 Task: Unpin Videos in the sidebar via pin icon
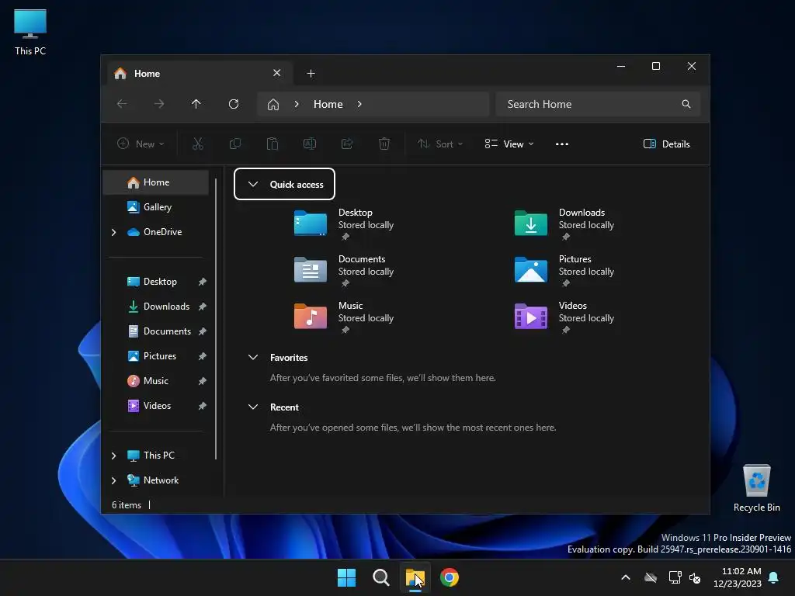[203, 406]
